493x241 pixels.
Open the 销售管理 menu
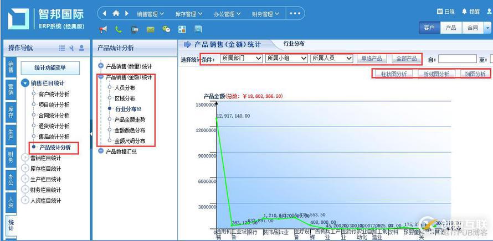(151, 14)
